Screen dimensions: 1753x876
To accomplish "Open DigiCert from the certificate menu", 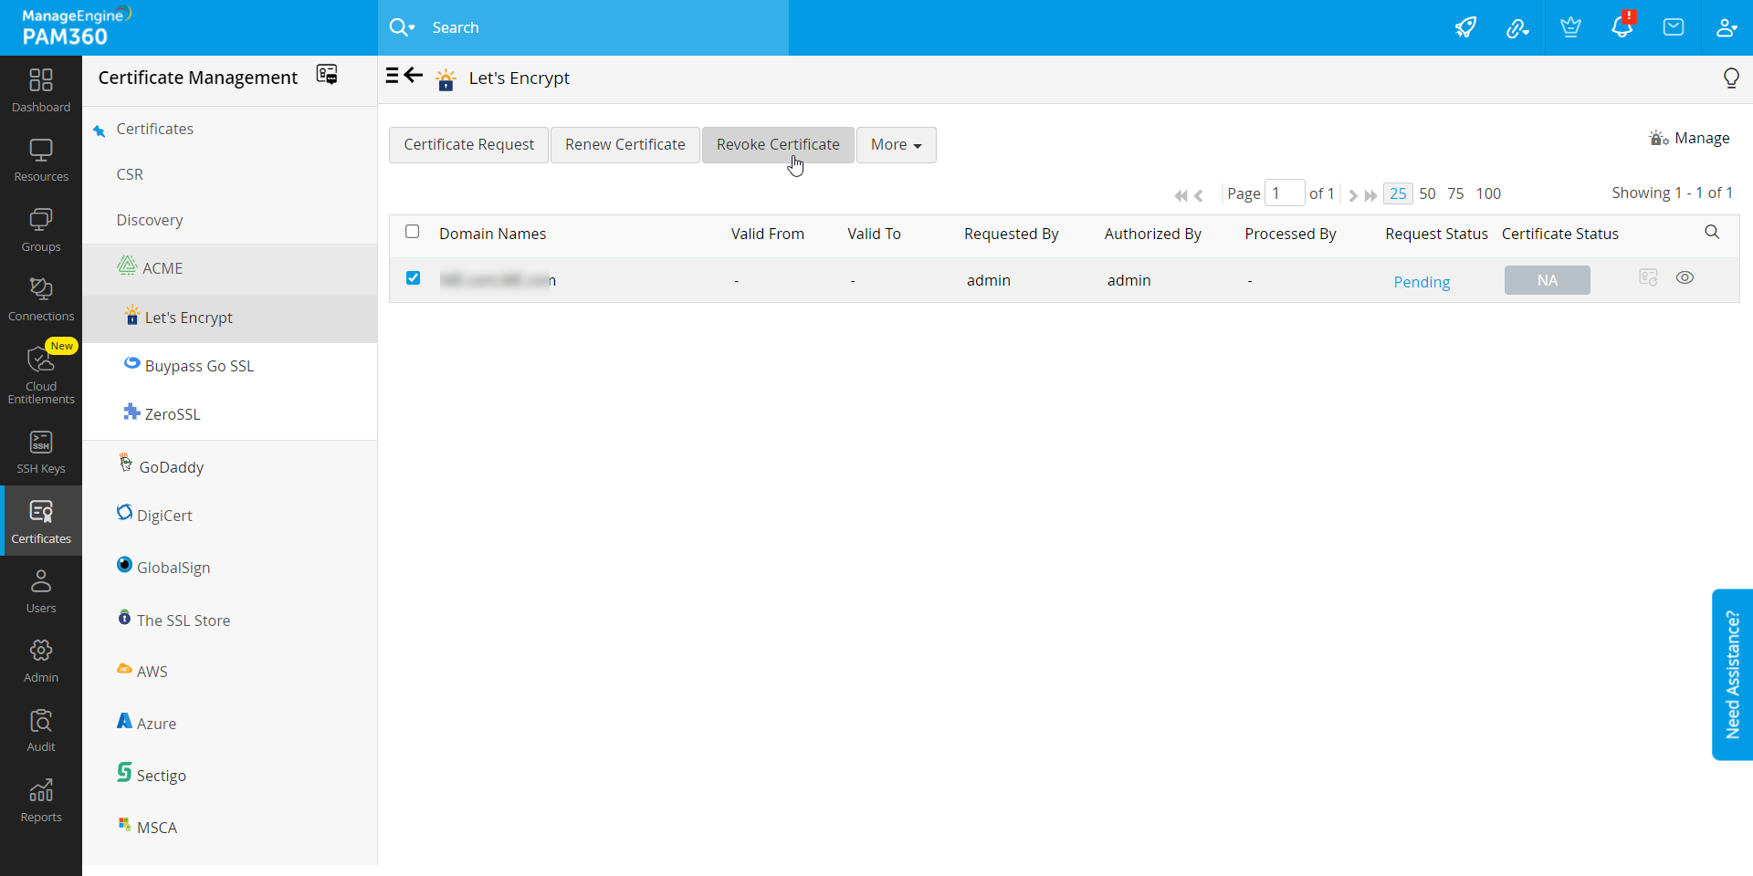I will pos(164,516).
